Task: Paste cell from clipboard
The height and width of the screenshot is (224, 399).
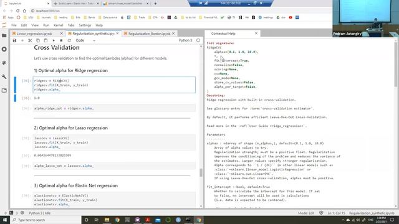Action: coord(46,40)
